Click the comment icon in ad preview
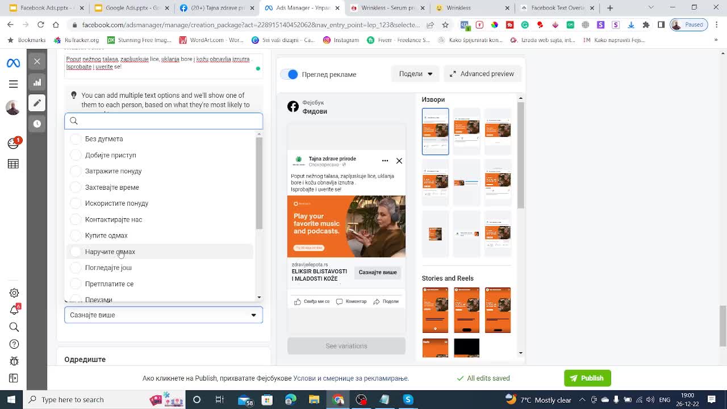727x409 pixels. click(340, 302)
